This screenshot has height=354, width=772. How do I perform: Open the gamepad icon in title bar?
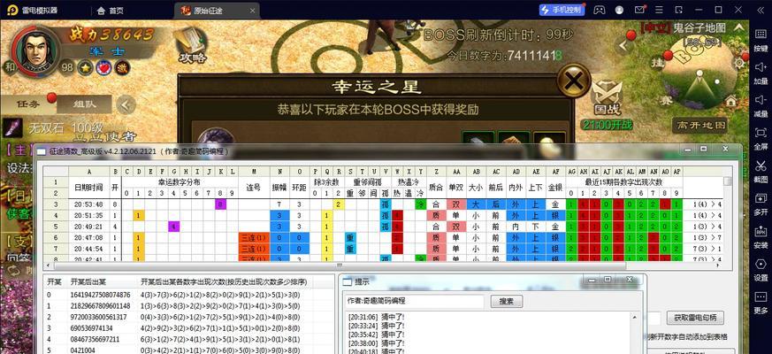point(600,10)
